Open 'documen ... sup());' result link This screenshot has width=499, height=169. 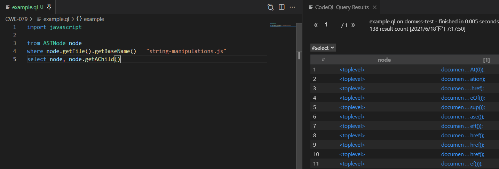[x=463, y=107]
